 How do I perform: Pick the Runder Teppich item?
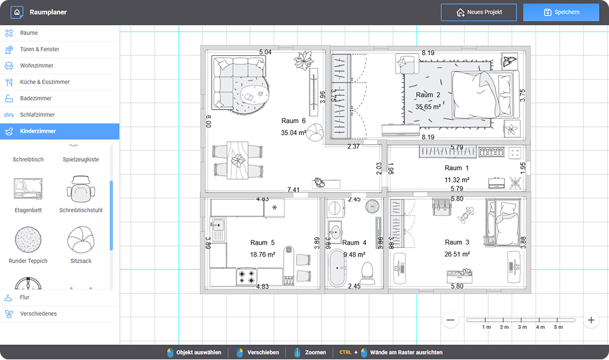coord(28,240)
